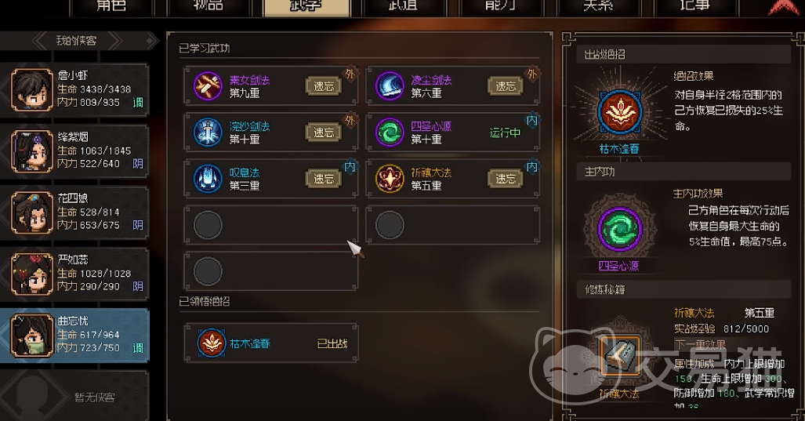Screen dimensions: 805x421
Task: Click the 折花大法 skill icon in list
Action: click(390, 178)
